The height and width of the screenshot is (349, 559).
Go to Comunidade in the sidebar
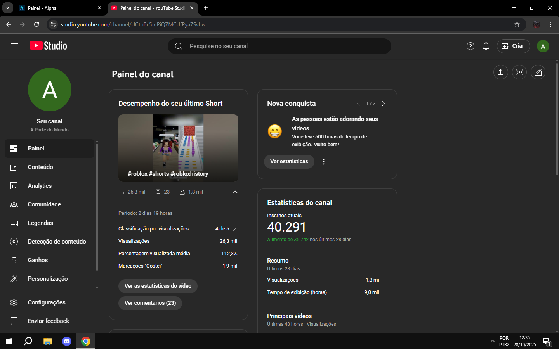pos(49,204)
